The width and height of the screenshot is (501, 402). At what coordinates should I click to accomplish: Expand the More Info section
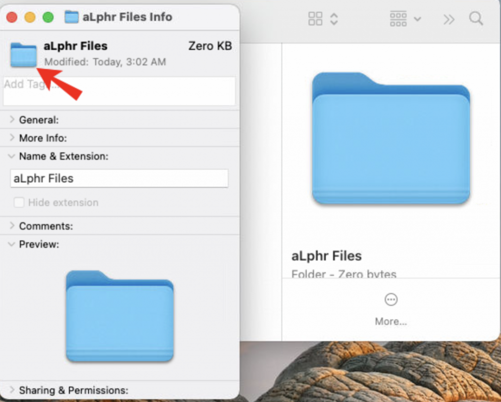tap(12, 138)
